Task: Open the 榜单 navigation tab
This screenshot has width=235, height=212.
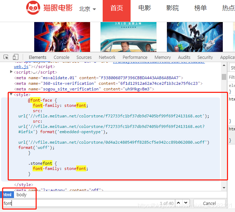Action: pyautogui.click(x=200, y=8)
